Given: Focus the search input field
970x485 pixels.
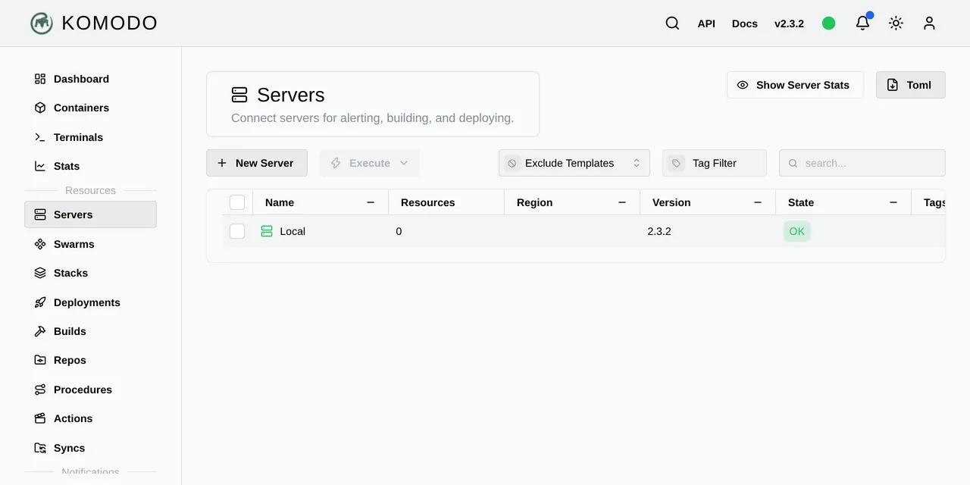Looking at the screenshot, I should [x=862, y=163].
